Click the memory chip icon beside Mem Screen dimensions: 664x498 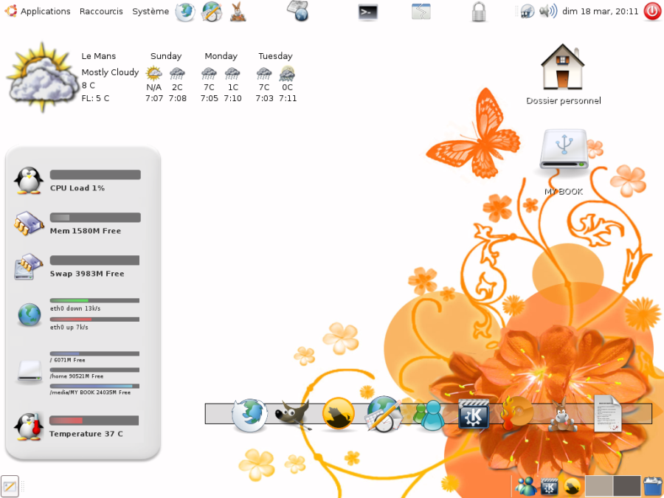(29, 223)
